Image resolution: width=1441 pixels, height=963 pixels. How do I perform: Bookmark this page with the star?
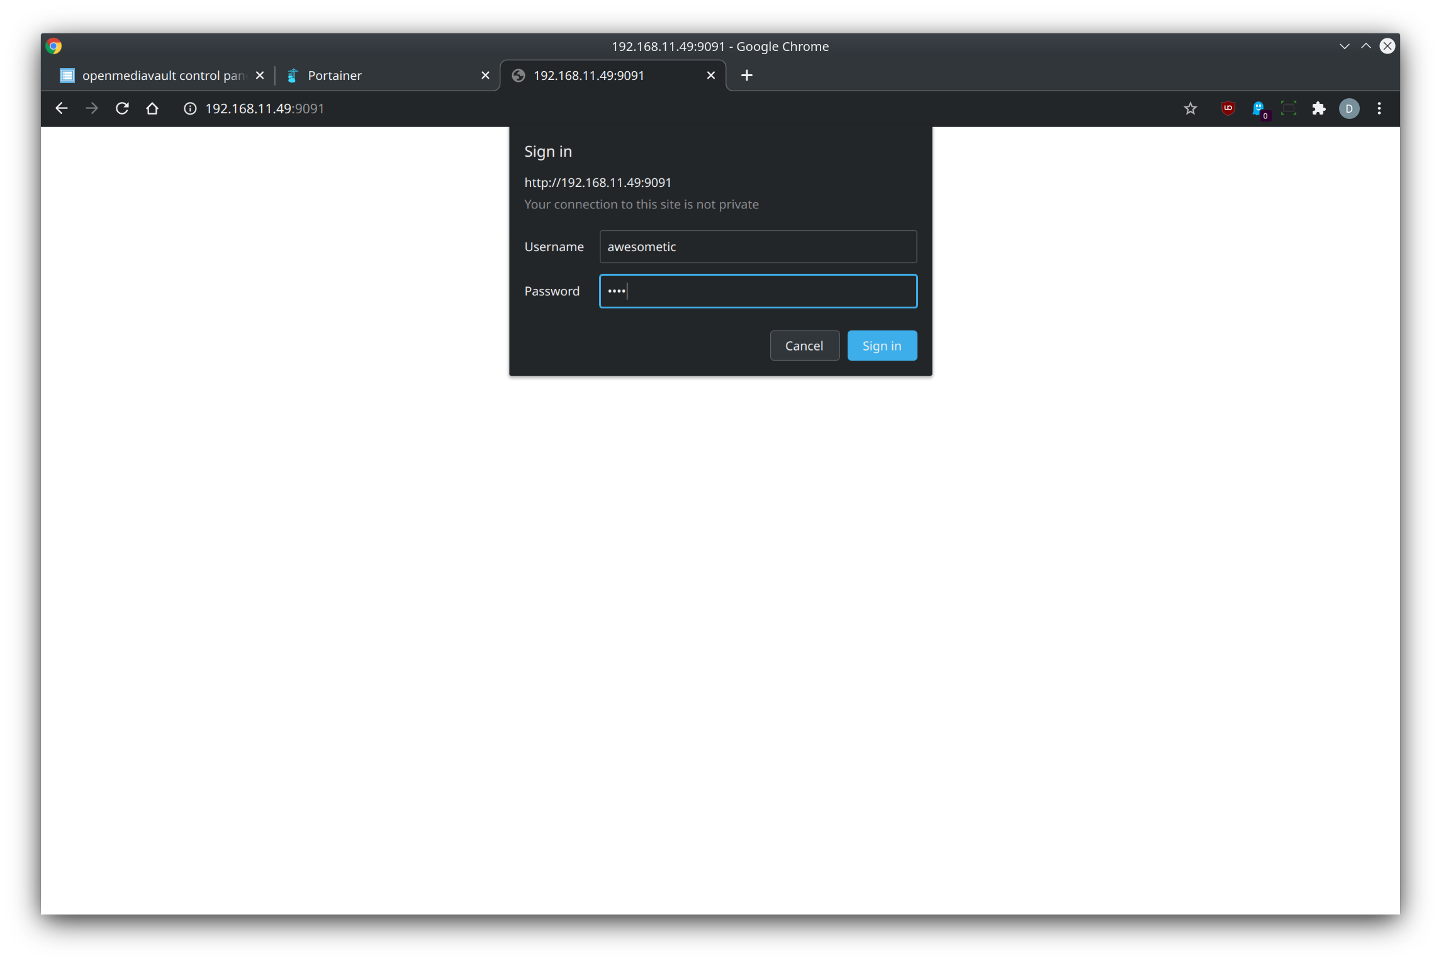1190,108
